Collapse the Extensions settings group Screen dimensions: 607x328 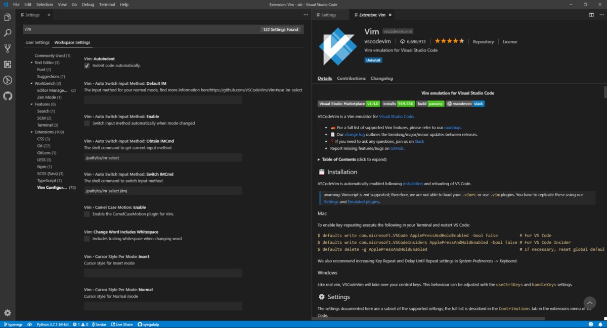point(31,132)
